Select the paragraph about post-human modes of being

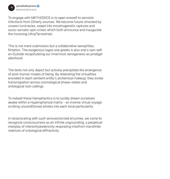point(56,78)
